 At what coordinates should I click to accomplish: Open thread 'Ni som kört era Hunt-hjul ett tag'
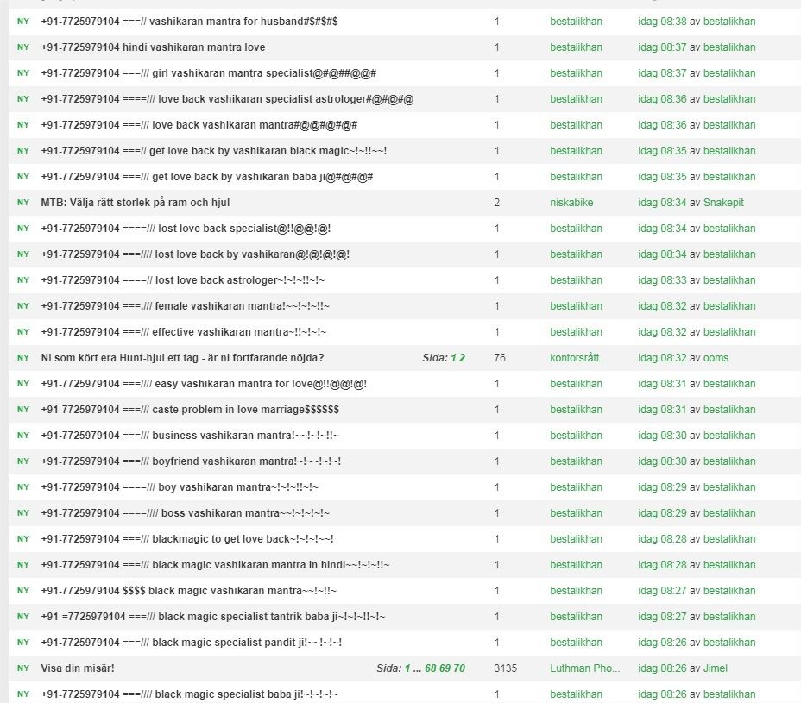click(182, 358)
